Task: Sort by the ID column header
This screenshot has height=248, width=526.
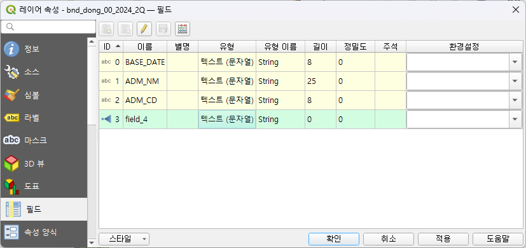Action: point(111,46)
